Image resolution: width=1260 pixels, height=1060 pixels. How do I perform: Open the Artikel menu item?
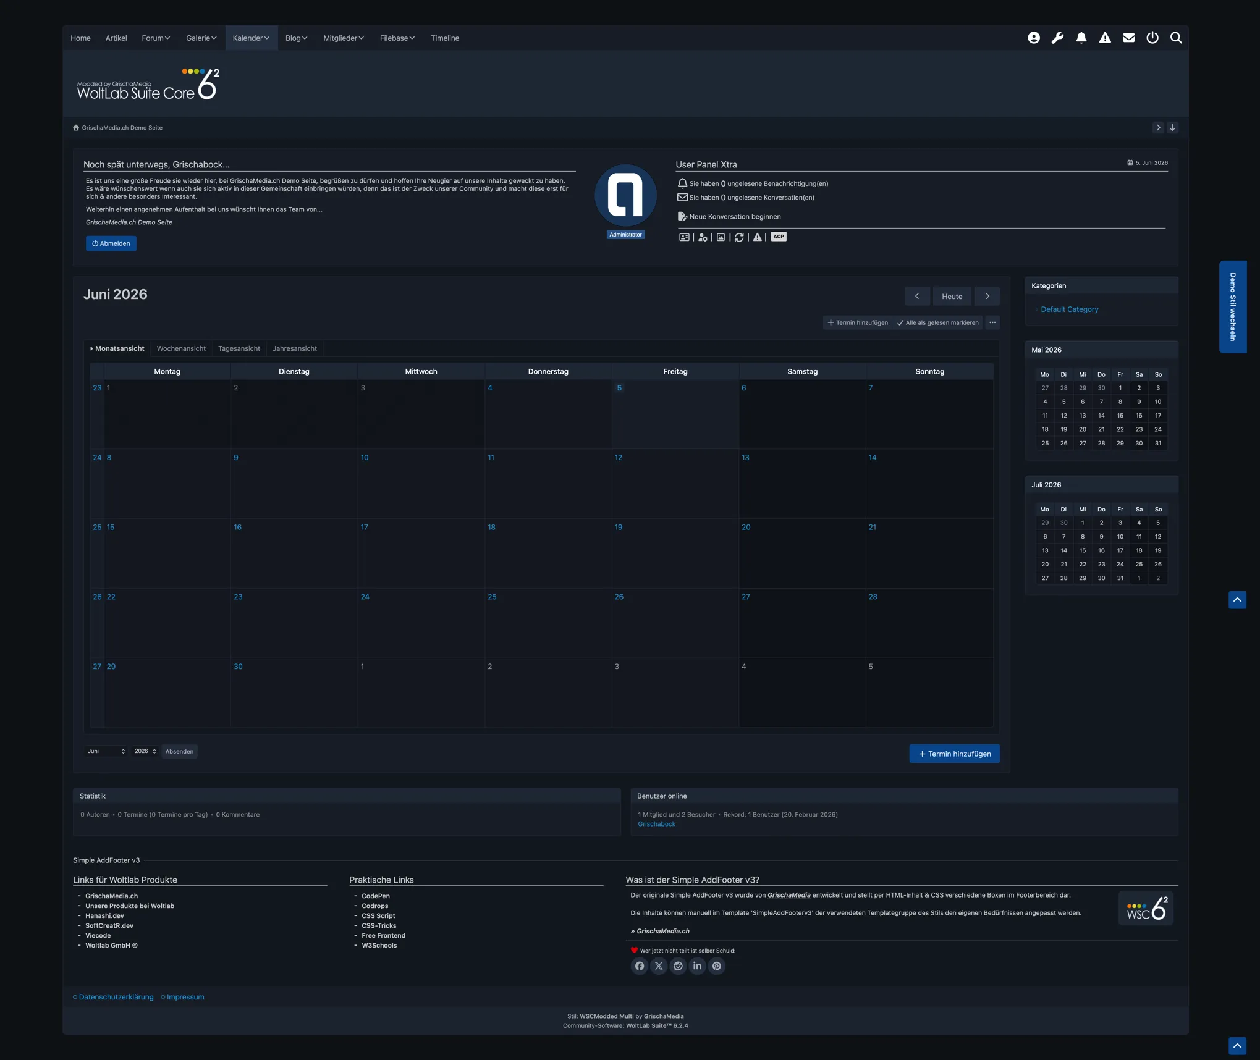pos(116,38)
